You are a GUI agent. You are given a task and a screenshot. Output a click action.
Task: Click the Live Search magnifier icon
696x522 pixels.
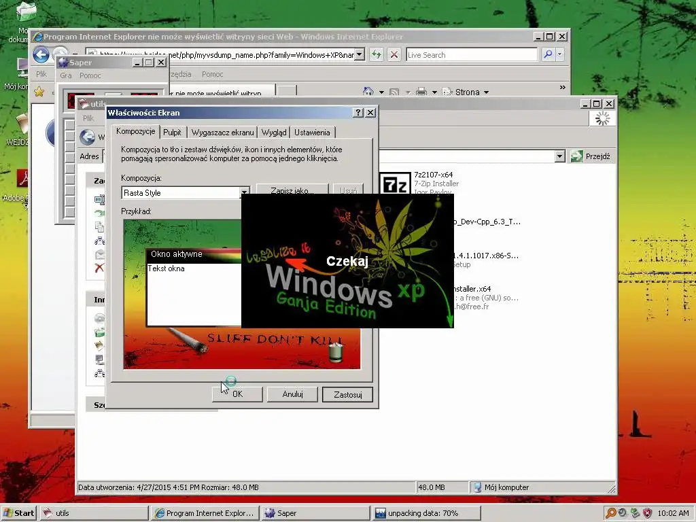(549, 54)
